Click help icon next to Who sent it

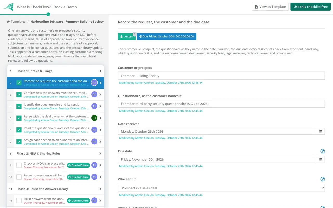[323, 179]
